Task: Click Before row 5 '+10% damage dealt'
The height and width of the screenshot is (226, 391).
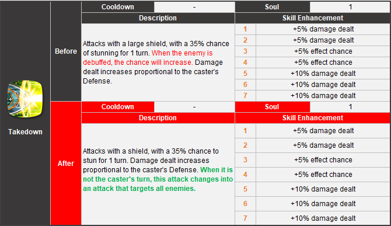Action: click(323, 74)
